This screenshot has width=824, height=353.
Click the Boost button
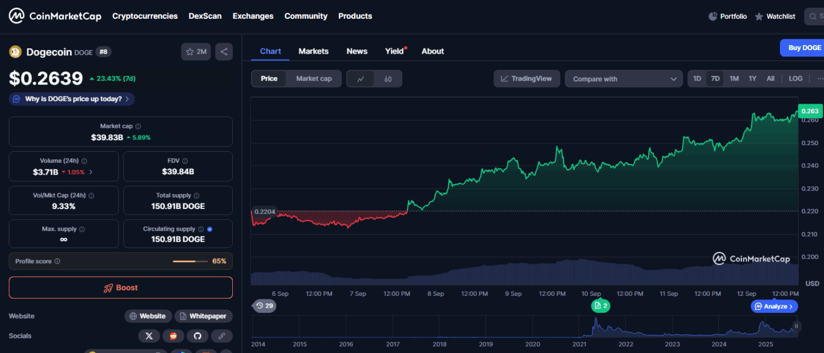[121, 288]
